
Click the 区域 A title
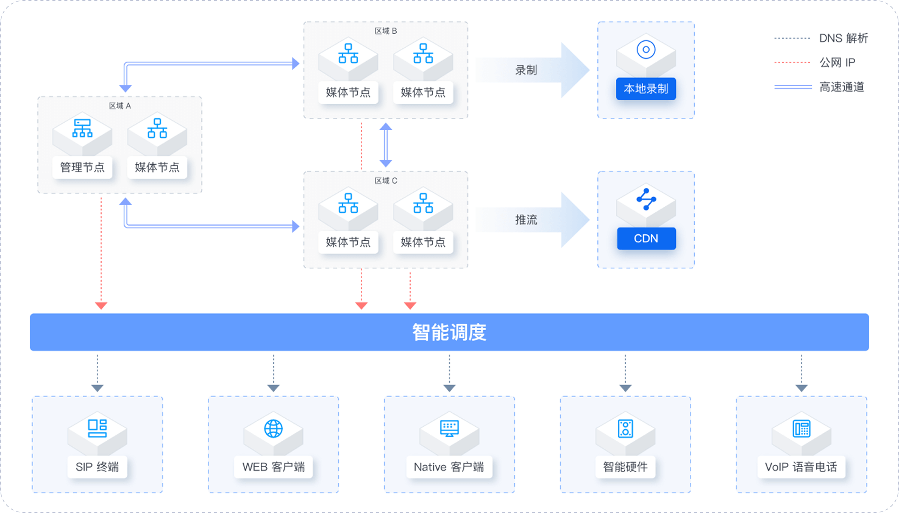click(x=120, y=106)
